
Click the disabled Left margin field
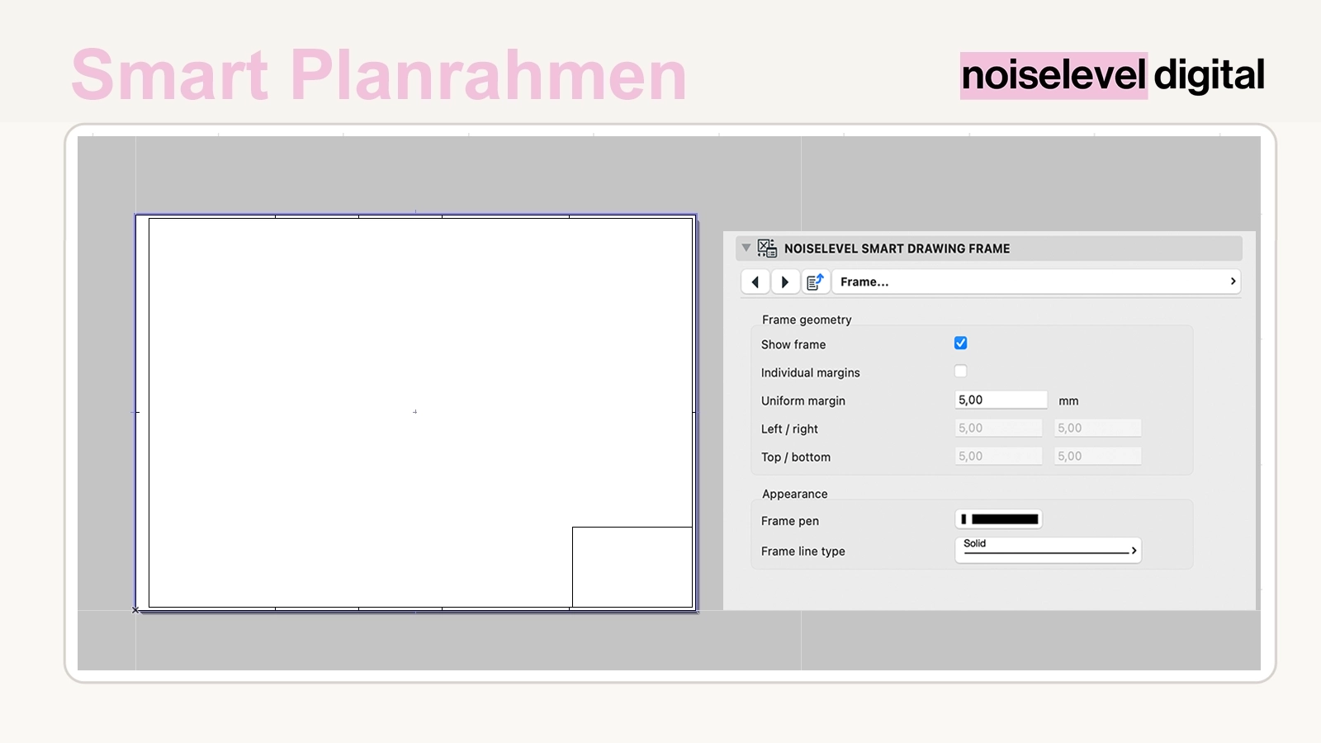coord(998,428)
